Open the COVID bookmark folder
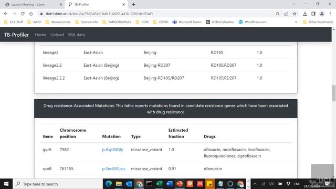The image size is (336, 189). tap(161, 22)
